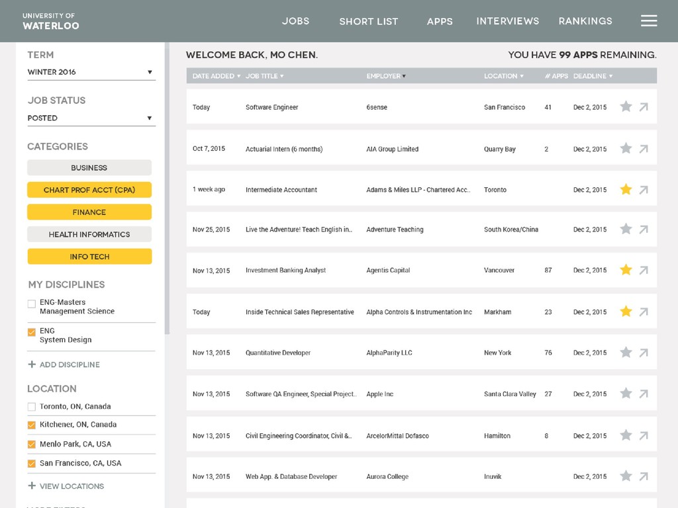This screenshot has height=508, width=678.
Task: Star the 6sense Software Engineer job
Action: pos(626,106)
